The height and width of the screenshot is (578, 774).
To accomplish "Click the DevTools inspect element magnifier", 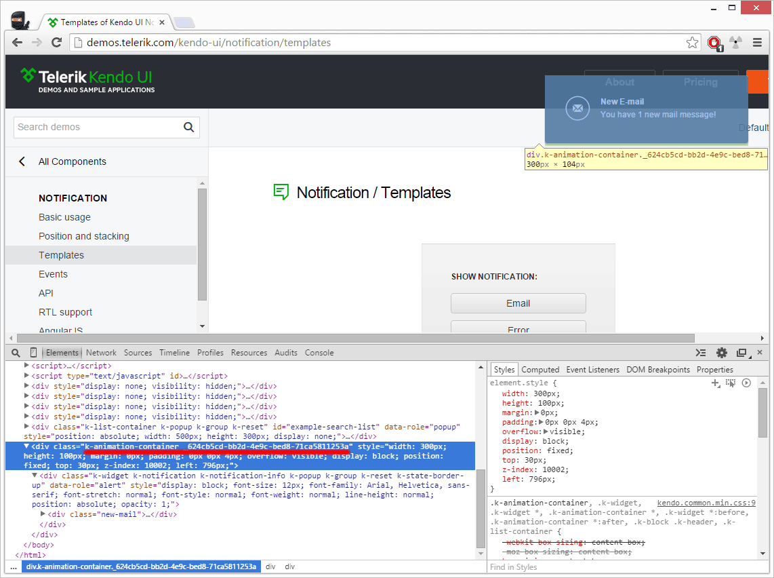I will (x=16, y=353).
